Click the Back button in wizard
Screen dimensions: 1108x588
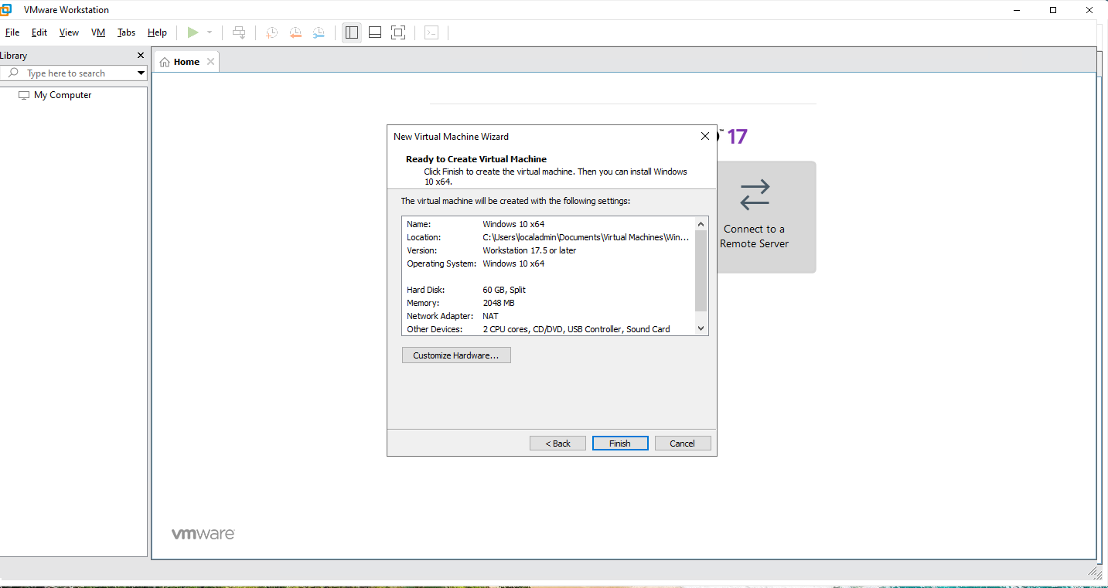557,444
